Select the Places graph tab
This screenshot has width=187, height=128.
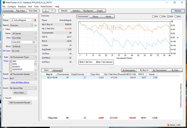tap(95, 17)
